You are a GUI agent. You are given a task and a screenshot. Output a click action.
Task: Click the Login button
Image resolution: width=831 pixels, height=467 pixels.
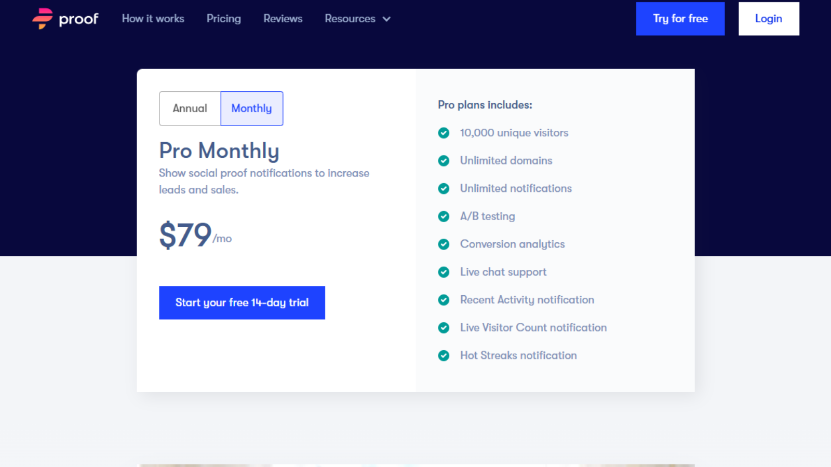point(769,19)
